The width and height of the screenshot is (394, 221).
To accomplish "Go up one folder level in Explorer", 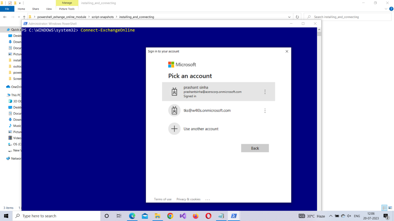I will point(24,17).
